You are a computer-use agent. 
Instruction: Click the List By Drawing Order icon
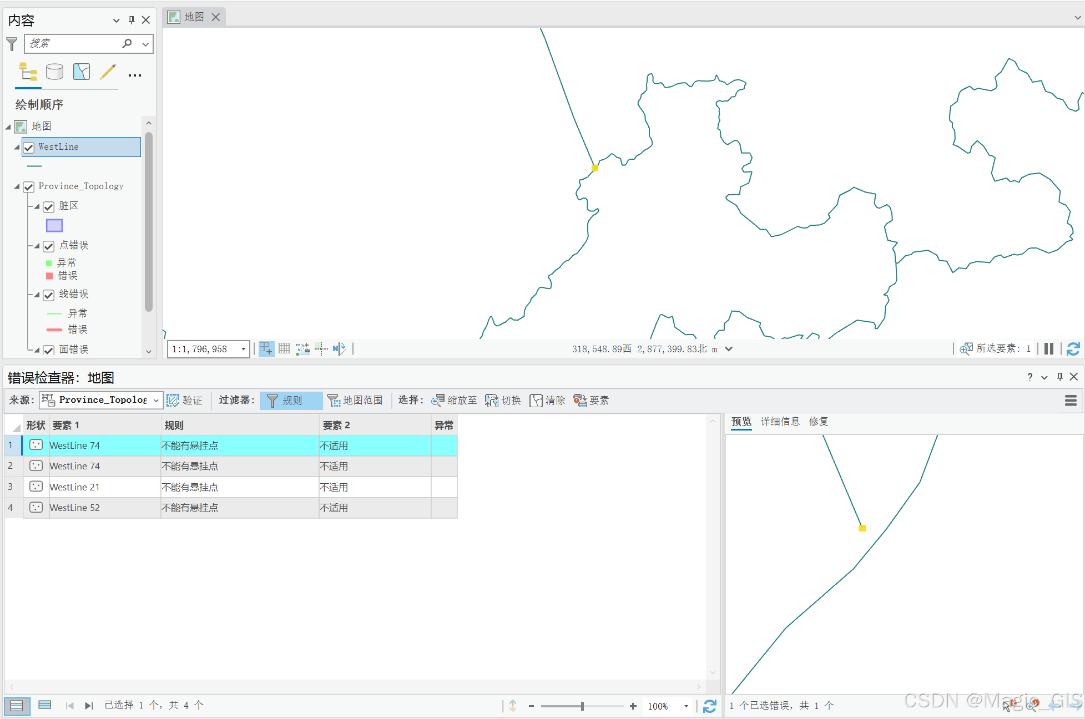pos(28,72)
